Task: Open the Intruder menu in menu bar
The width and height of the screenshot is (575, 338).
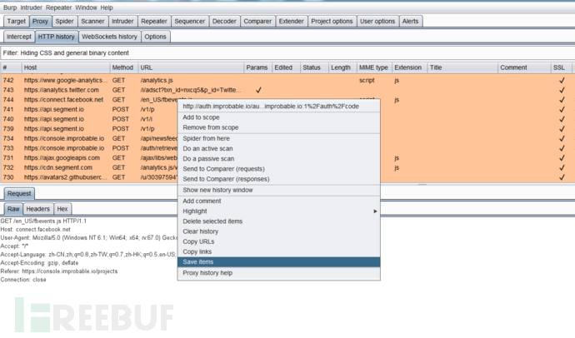Action: click(31, 7)
